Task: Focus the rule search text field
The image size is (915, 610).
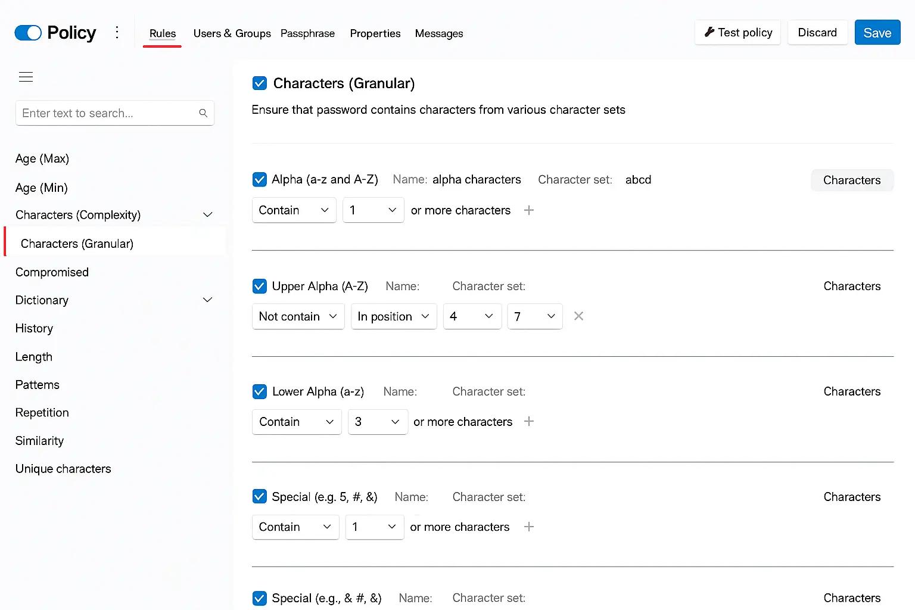Action: tap(115, 113)
